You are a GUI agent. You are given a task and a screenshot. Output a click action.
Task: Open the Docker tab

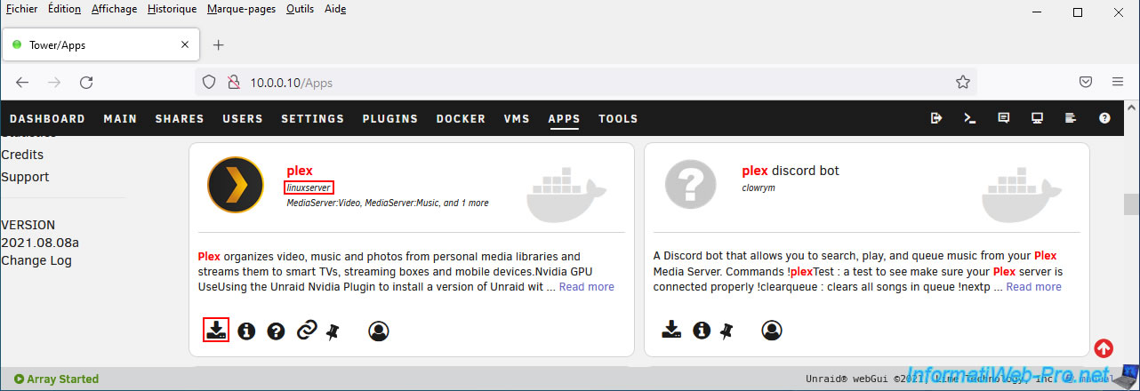(461, 118)
